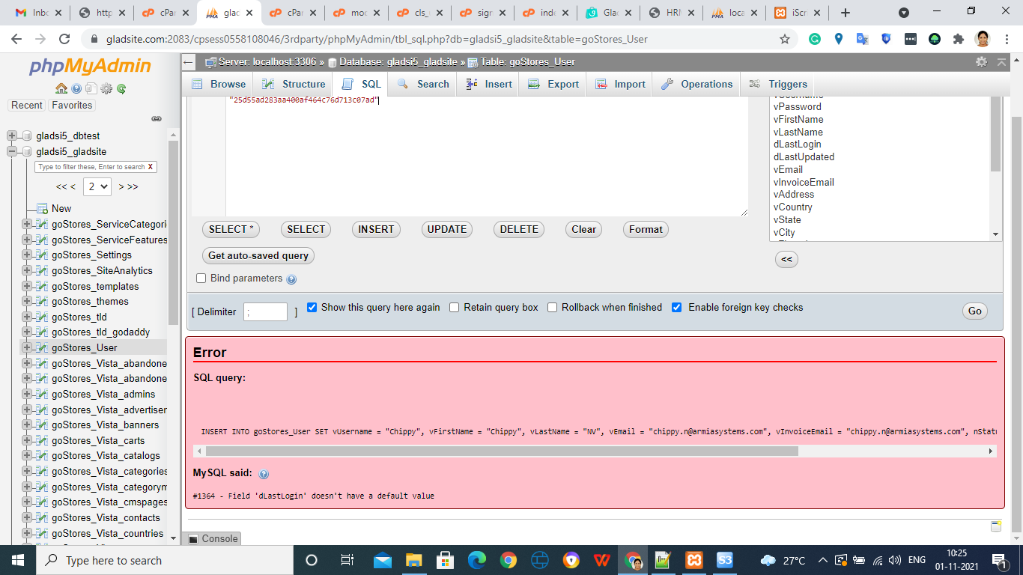The height and width of the screenshot is (575, 1023).
Task: Click the navigation tree vertical scrollbar
Action: point(174,232)
